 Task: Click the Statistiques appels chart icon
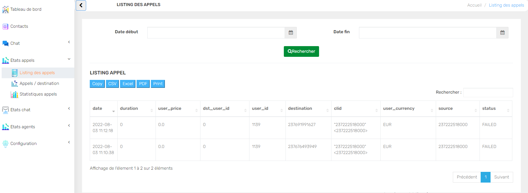click(15, 94)
